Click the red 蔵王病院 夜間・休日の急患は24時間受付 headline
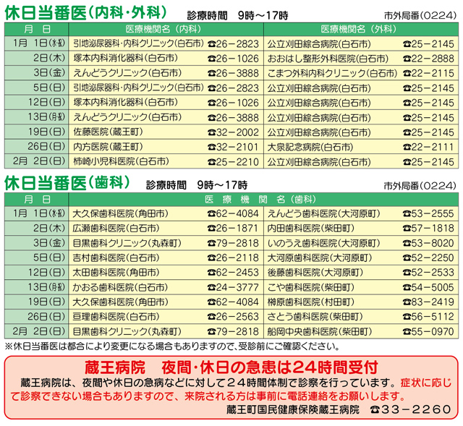463x426 pixels. (x=231, y=367)
